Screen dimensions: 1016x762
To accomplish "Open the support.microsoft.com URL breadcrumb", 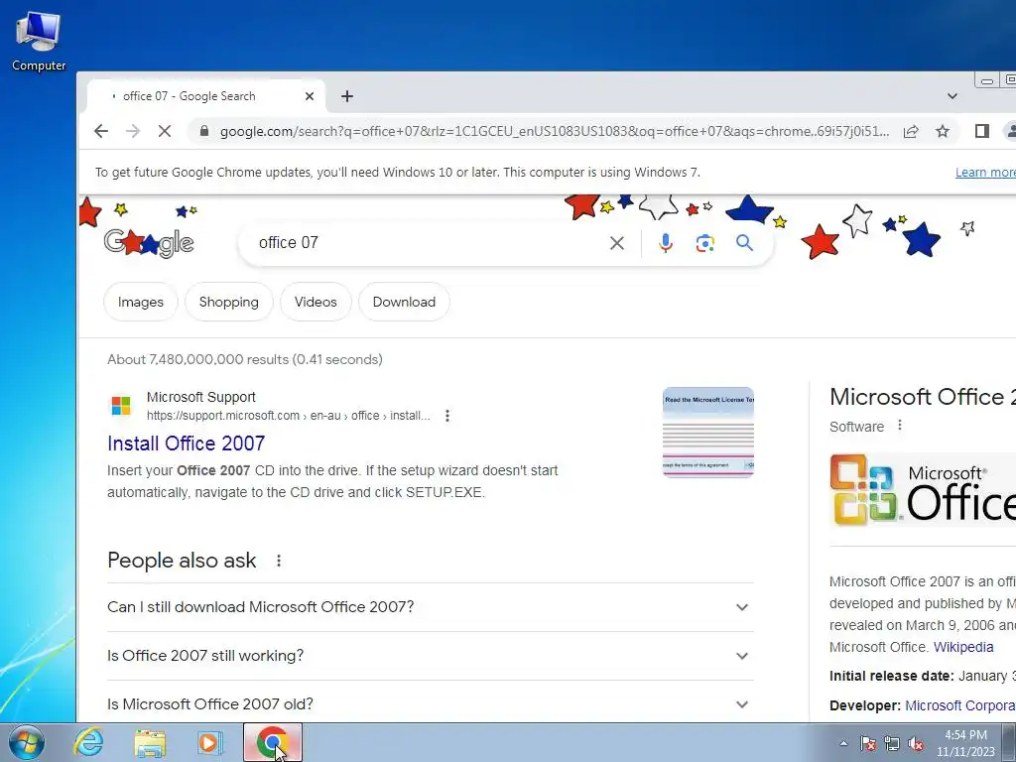I will tap(289, 416).
